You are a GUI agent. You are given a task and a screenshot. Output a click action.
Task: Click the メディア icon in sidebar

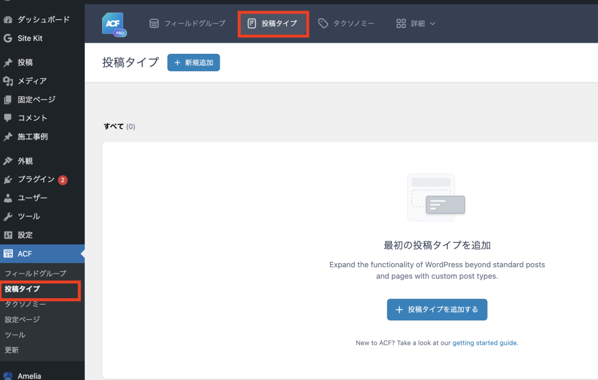click(8, 81)
